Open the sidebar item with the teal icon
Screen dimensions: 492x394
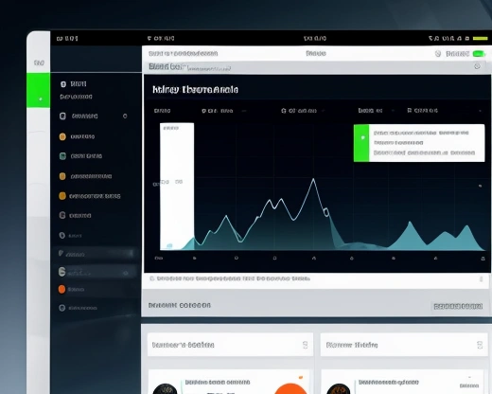coord(81,156)
